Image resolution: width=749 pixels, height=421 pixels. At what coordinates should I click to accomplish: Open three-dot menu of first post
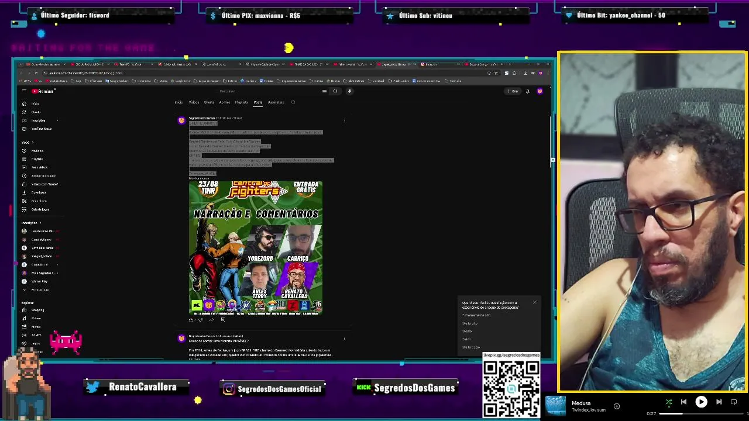tap(344, 121)
